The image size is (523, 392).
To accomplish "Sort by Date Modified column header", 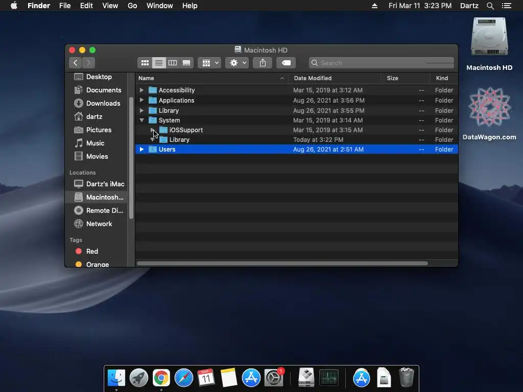I will 334,78.
